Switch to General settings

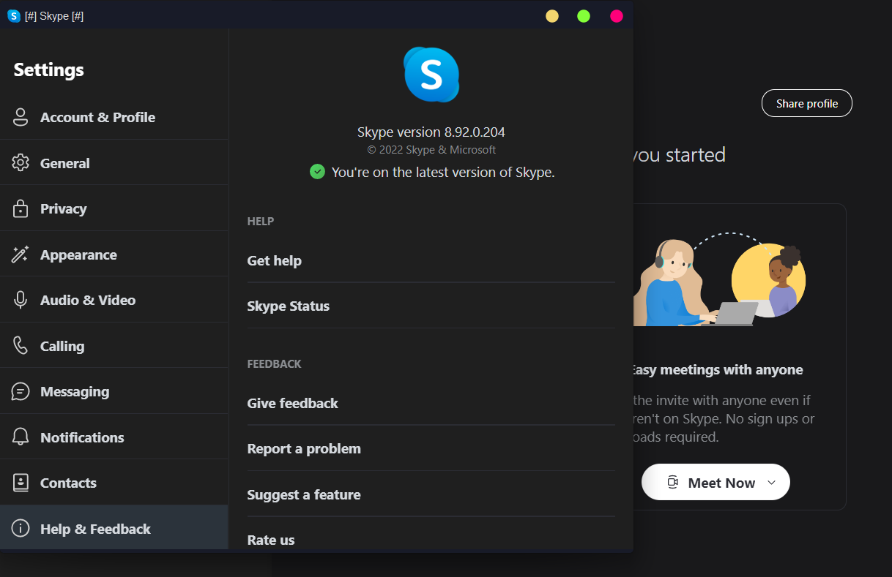click(x=114, y=163)
